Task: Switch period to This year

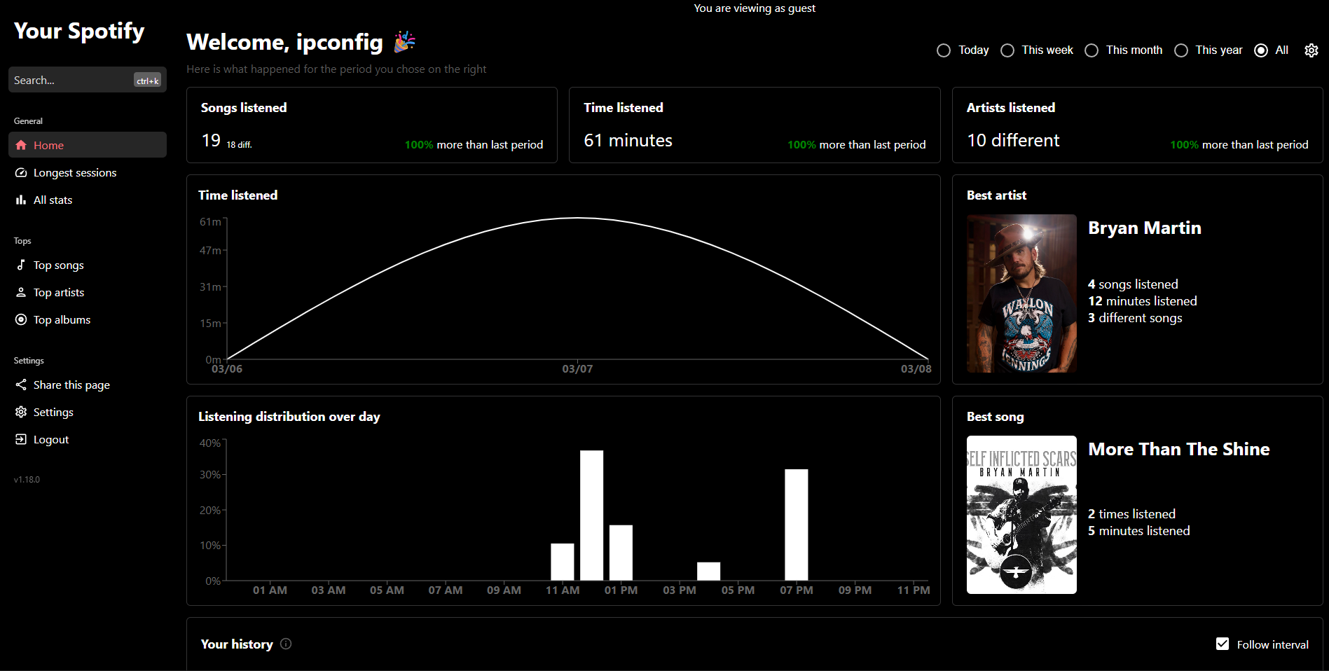Action: (1181, 50)
